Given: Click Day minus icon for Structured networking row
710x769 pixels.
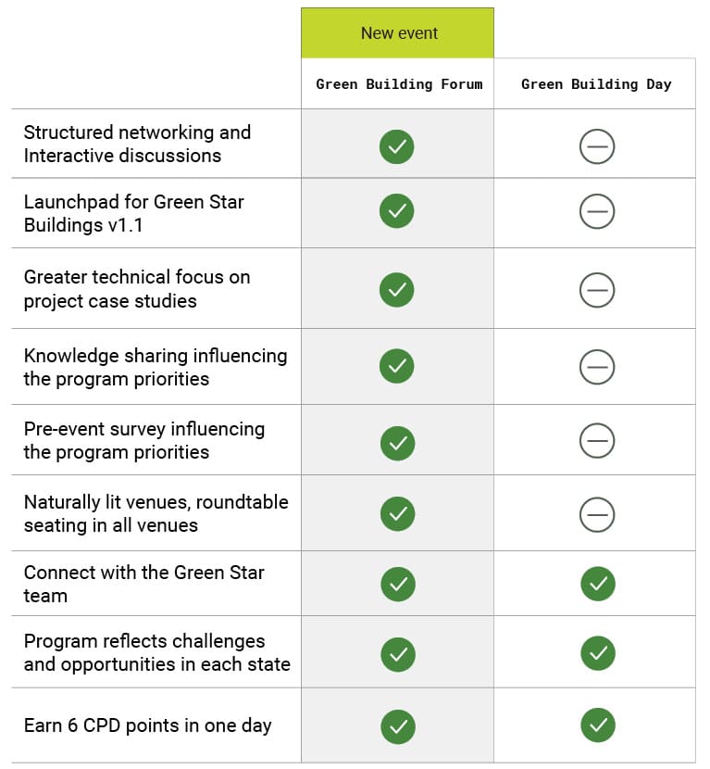Looking at the screenshot, I should click(x=597, y=146).
